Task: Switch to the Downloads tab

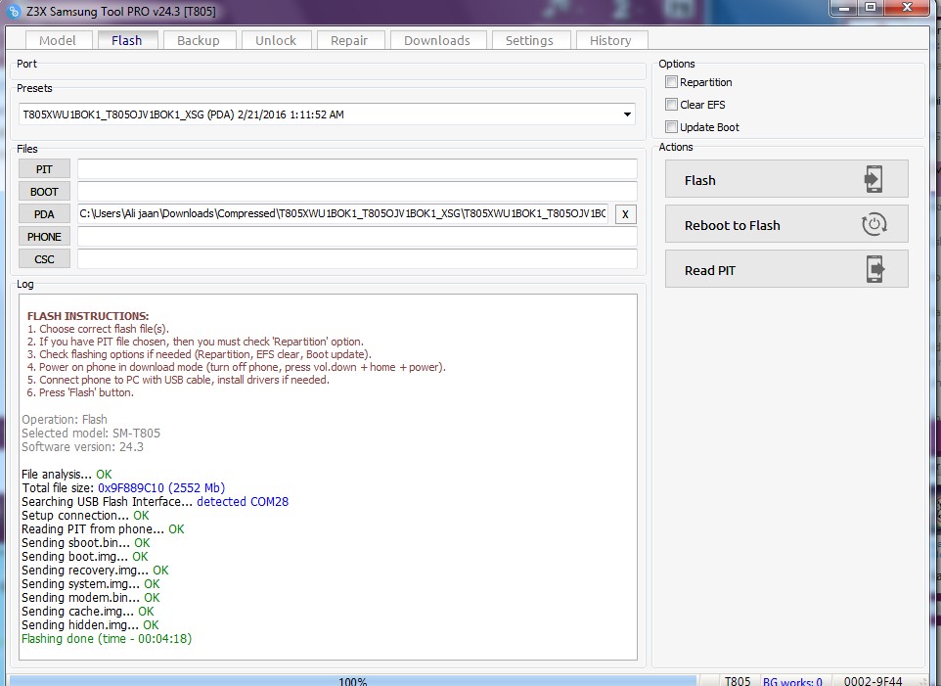Action: (437, 40)
